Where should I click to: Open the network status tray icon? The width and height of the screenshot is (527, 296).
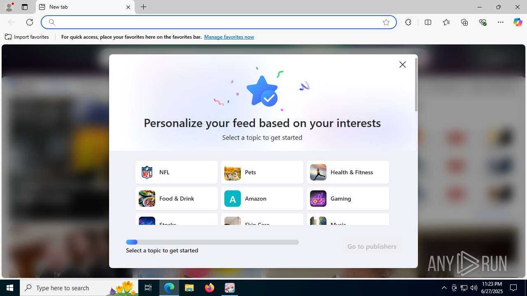point(464,288)
